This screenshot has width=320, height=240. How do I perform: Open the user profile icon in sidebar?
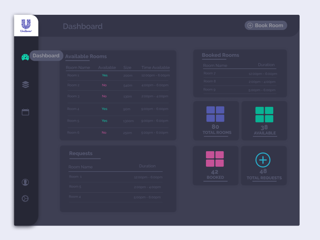point(25,182)
